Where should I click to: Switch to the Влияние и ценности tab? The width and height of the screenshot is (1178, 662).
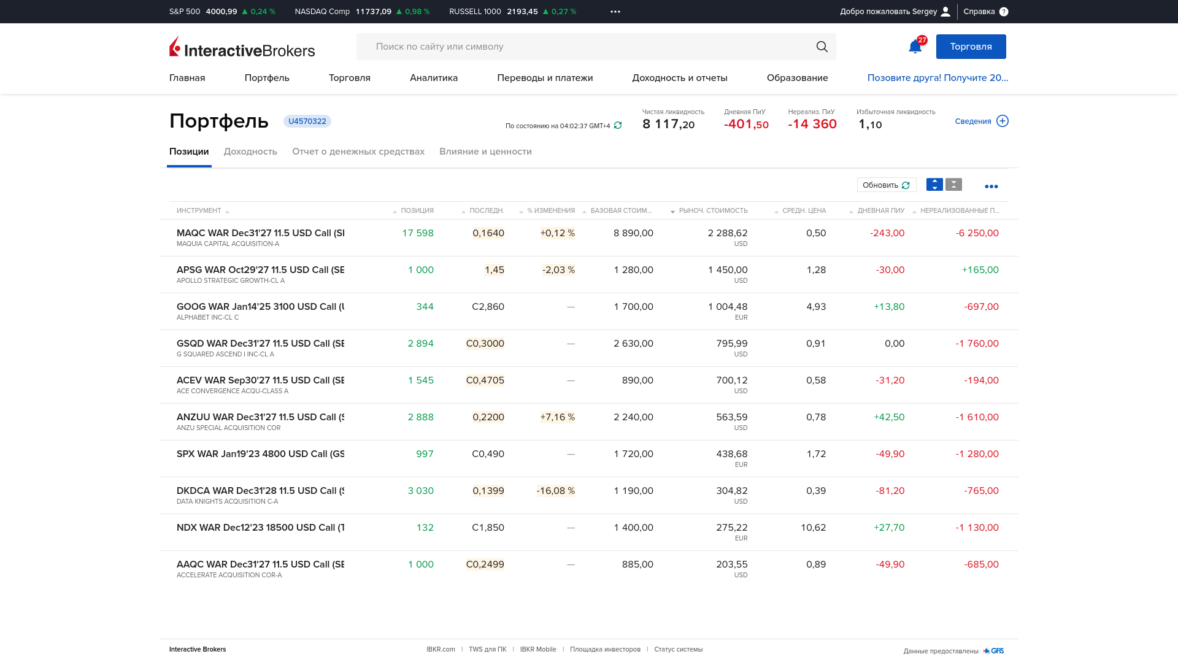tap(485, 152)
